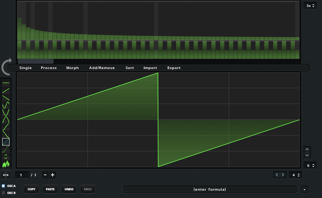Click the sawtooth's vertical drop in waveform display
The image size is (322, 198).
pos(158,120)
